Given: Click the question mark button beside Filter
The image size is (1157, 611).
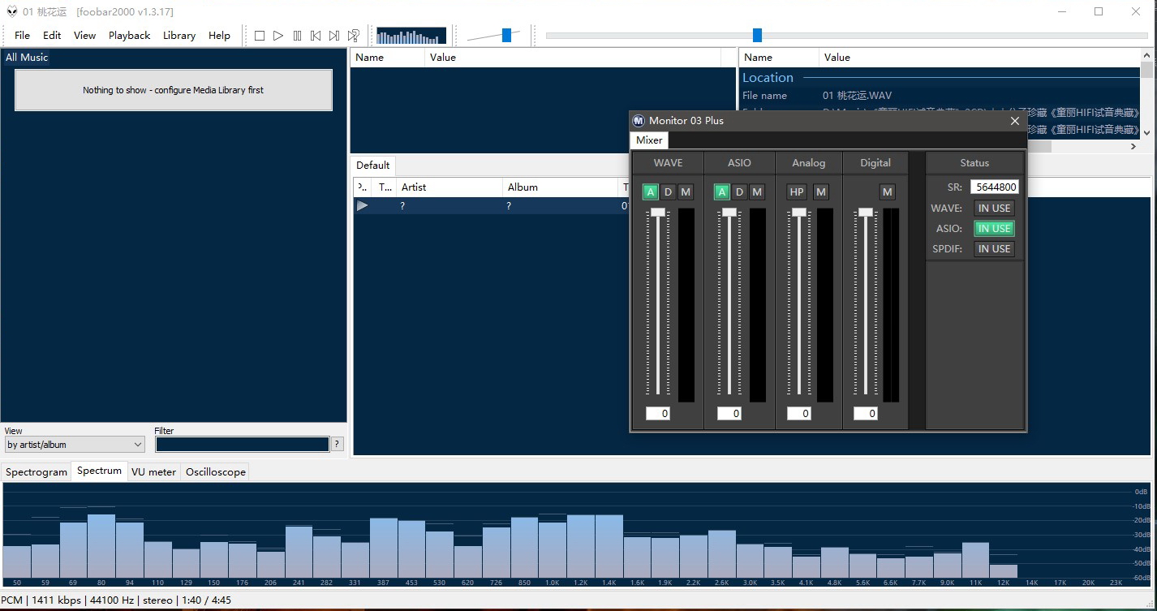Looking at the screenshot, I should (x=338, y=444).
